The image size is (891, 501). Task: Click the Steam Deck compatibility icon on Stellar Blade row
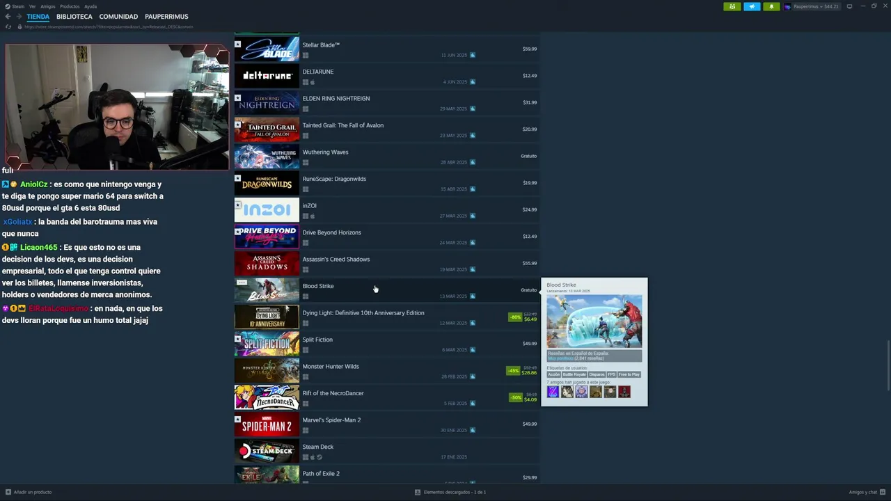pyautogui.click(x=473, y=55)
